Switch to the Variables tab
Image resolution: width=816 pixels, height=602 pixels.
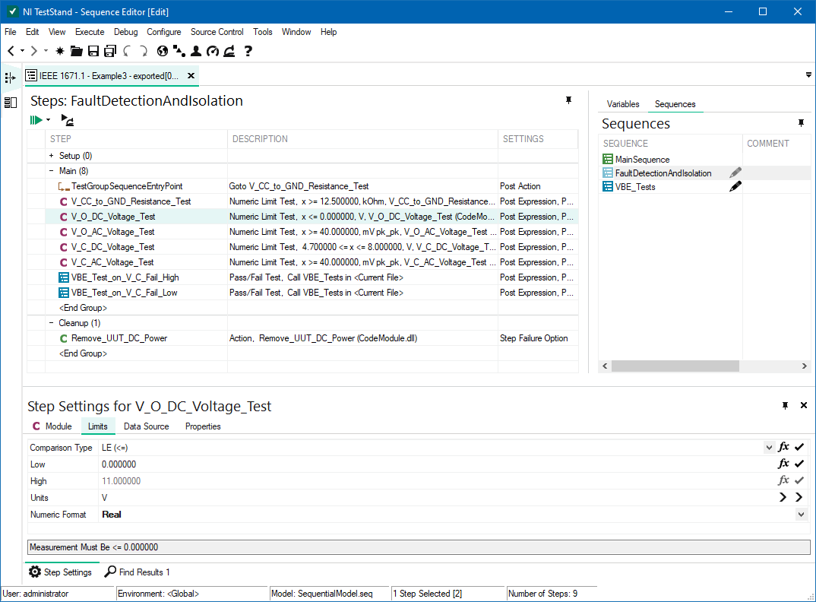623,104
